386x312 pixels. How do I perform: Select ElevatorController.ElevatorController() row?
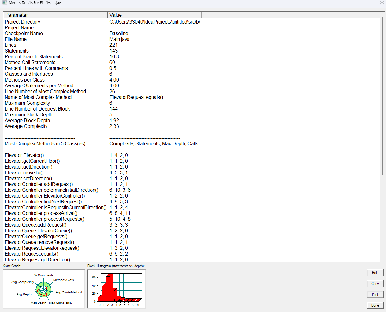(x=102, y=196)
